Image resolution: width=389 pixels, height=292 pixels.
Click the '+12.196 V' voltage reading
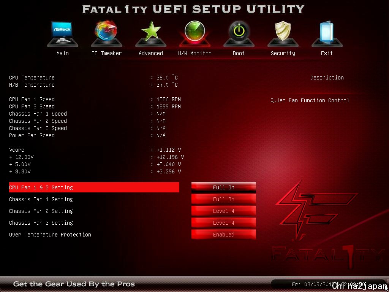point(170,157)
